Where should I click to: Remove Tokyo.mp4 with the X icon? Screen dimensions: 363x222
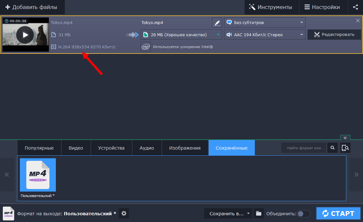pyautogui.click(x=358, y=21)
